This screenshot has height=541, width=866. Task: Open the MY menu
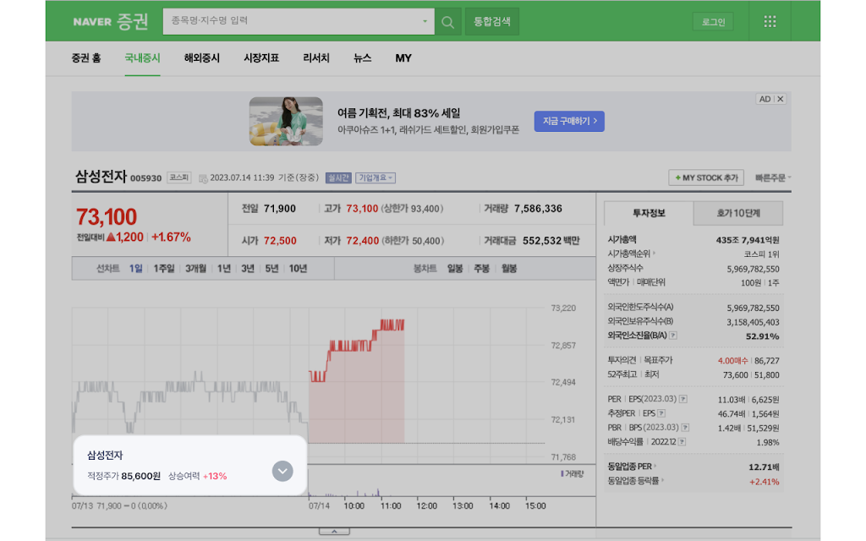pos(403,58)
